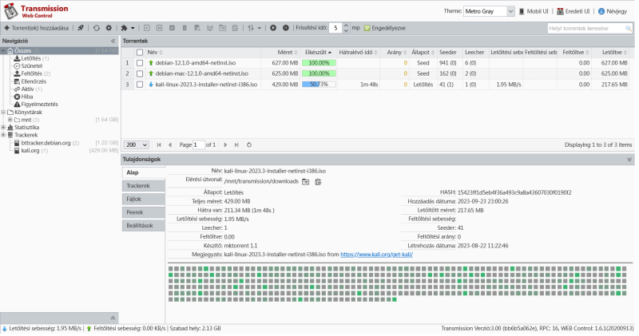Click the Torrent(ek) hozzáadása button
The height and width of the screenshot is (336, 639).
pyautogui.click(x=36, y=28)
